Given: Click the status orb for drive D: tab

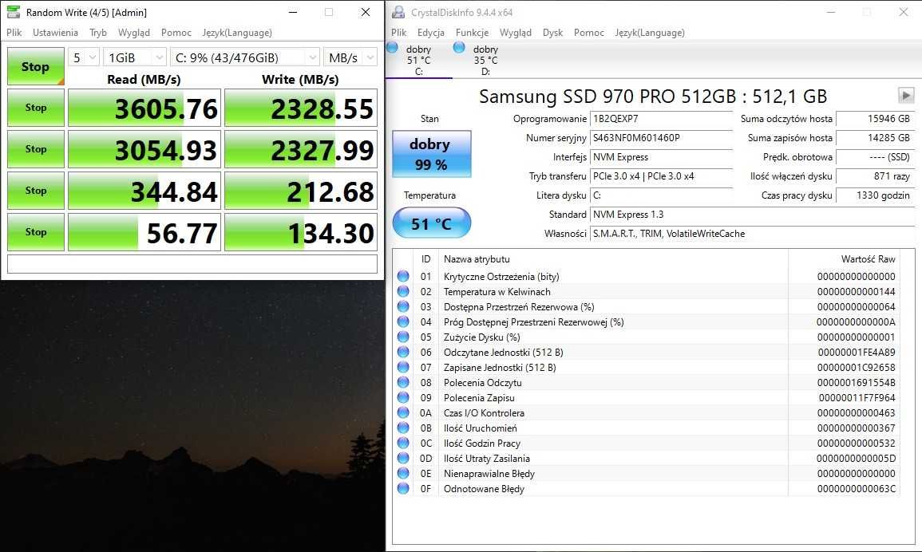Looking at the screenshot, I should [459, 48].
